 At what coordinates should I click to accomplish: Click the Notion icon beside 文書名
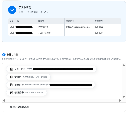11,77
